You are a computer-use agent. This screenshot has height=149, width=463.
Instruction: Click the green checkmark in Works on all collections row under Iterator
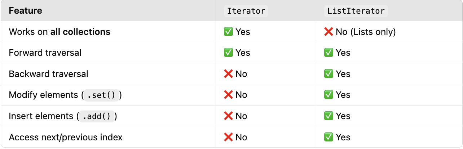click(228, 32)
